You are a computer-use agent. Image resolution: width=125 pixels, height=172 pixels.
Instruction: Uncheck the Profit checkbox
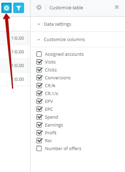[39, 133]
